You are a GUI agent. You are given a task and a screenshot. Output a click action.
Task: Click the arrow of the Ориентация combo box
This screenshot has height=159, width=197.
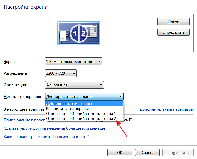tap(101, 85)
